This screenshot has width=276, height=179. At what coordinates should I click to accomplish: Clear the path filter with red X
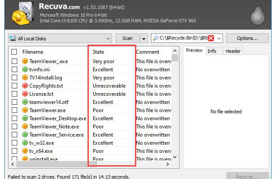tap(211, 38)
